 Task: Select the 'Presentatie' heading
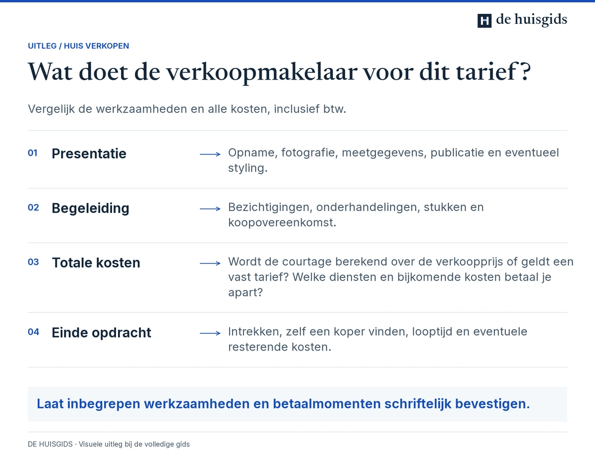click(x=89, y=154)
